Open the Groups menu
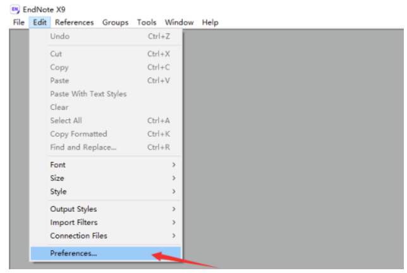Viewport: 407px width, 273px height. click(115, 23)
